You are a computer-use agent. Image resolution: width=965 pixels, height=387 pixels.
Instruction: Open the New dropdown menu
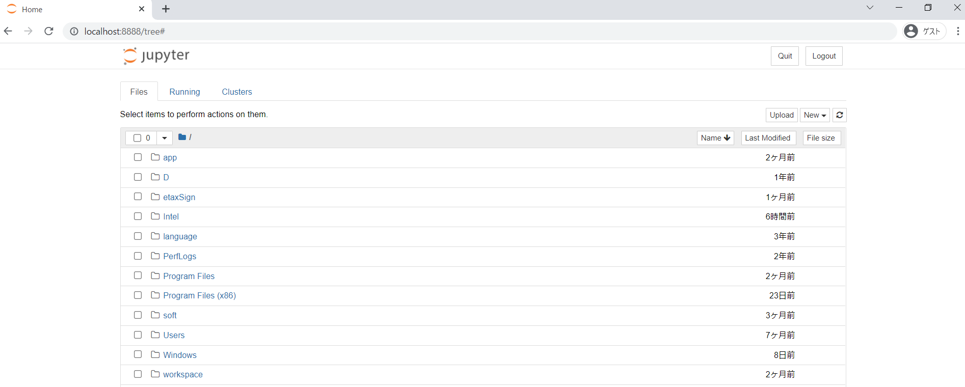pyautogui.click(x=815, y=115)
